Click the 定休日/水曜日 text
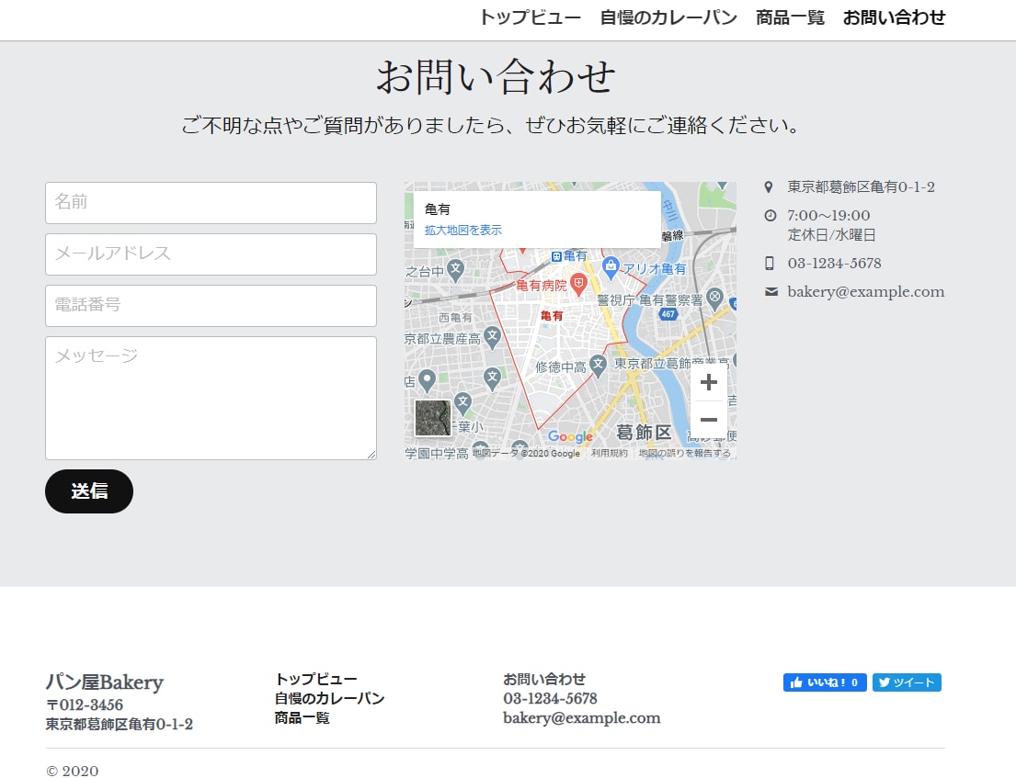Image resolution: width=1016 pixels, height=778 pixels. point(831,235)
